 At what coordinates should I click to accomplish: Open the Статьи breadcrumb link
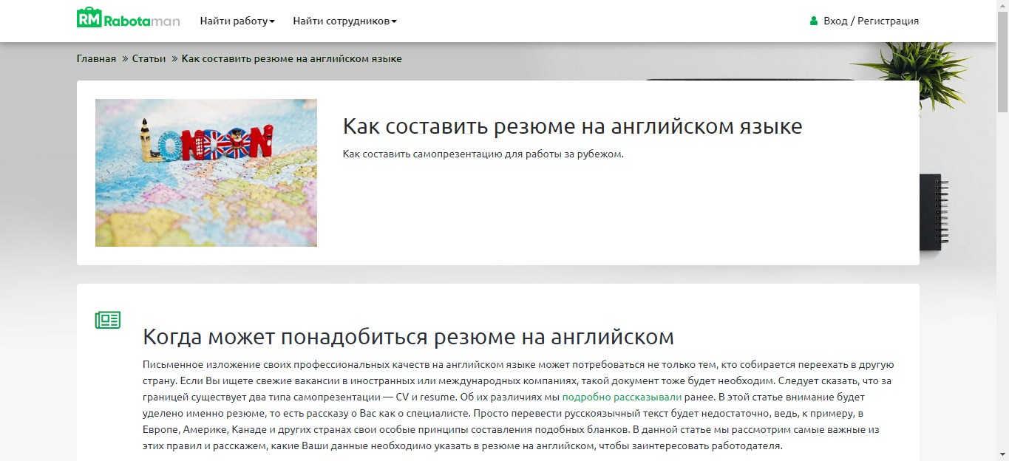[x=149, y=58]
